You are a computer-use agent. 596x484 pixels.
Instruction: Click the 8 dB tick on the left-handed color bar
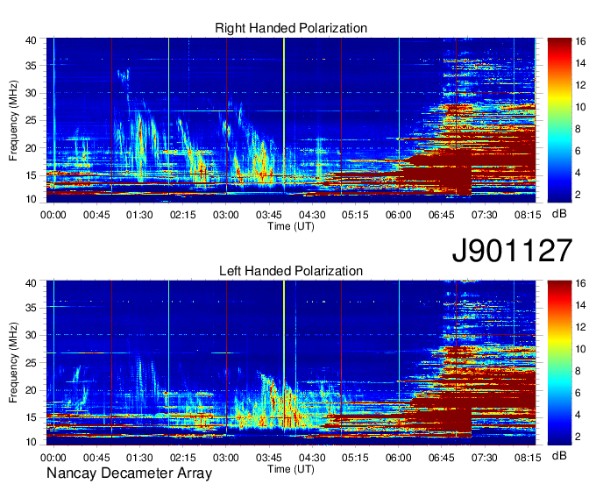[x=578, y=371]
